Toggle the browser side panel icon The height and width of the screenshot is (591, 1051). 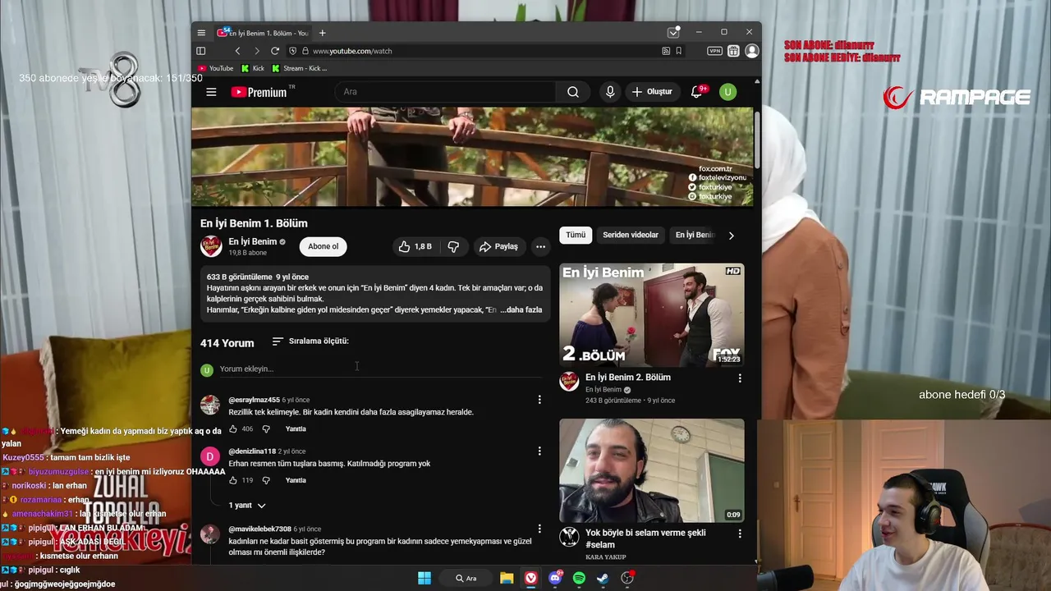click(x=201, y=51)
